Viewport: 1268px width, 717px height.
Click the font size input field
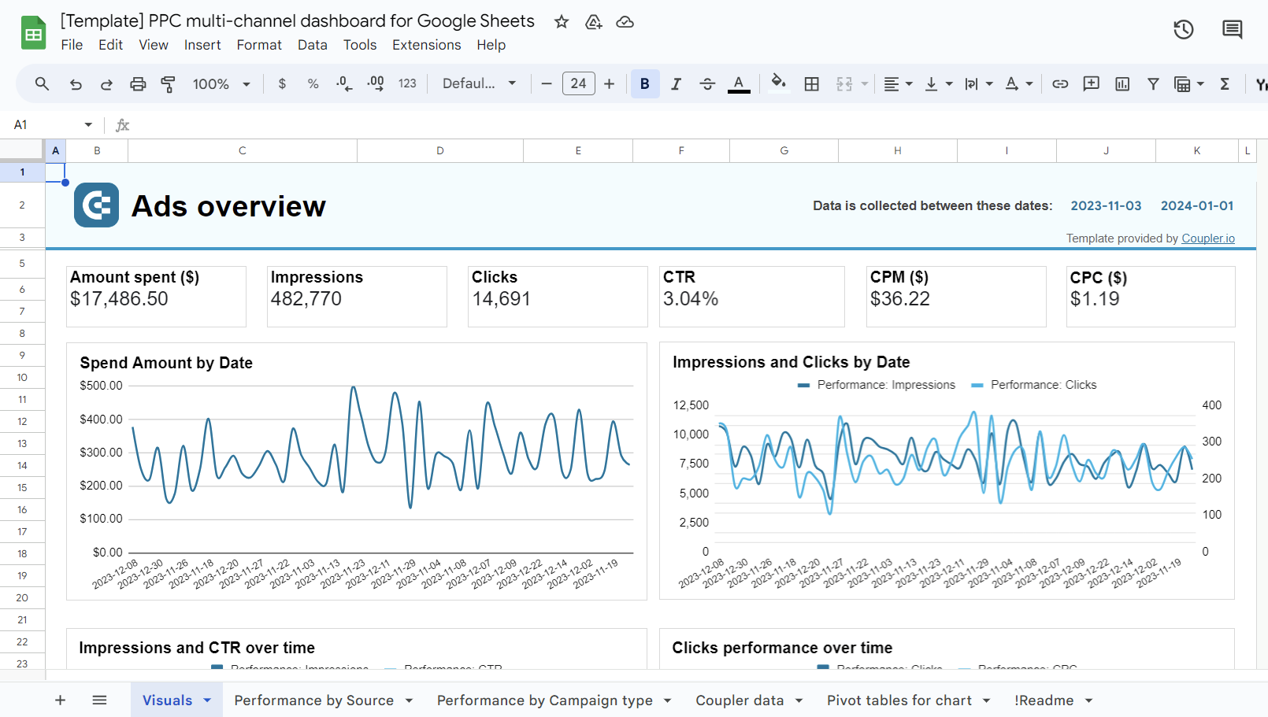(578, 84)
